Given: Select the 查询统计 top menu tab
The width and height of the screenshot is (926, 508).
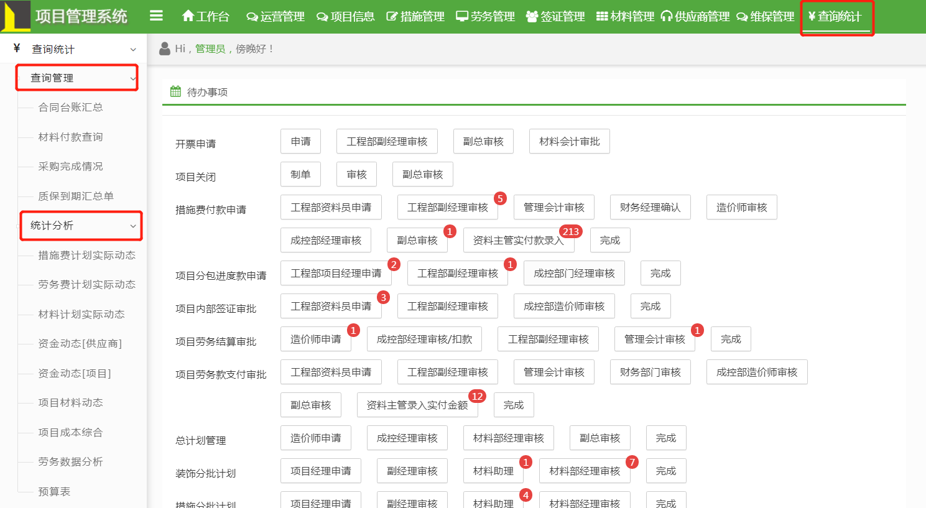Looking at the screenshot, I should [835, 16].
